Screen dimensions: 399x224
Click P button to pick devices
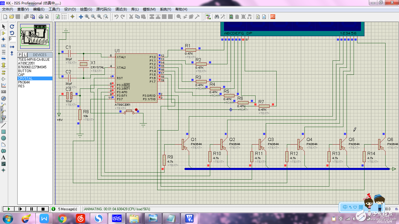click(20, 55)
